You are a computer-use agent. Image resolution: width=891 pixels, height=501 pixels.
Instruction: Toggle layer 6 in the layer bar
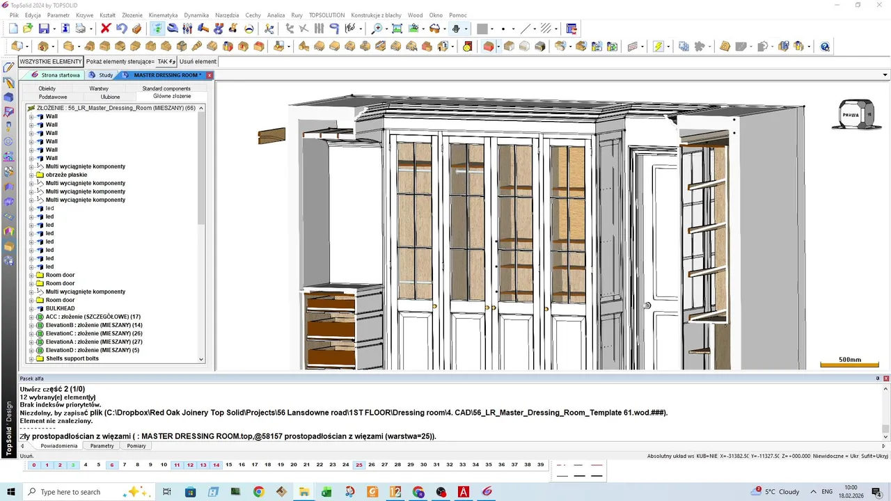tap(111, 465)
